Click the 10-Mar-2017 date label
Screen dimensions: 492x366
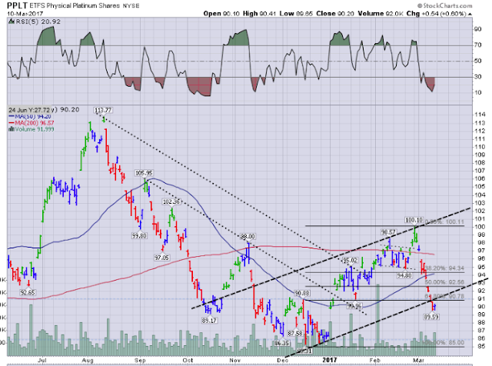[x=25, y=14]
